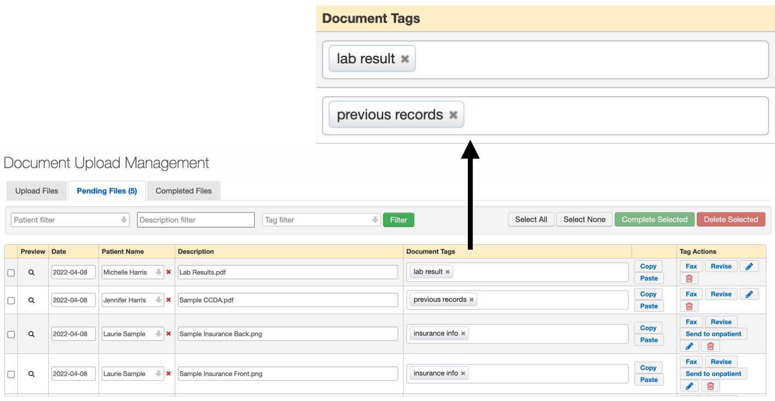
Task: Open the Tag filter dropdown
Action: pos(321,220)
